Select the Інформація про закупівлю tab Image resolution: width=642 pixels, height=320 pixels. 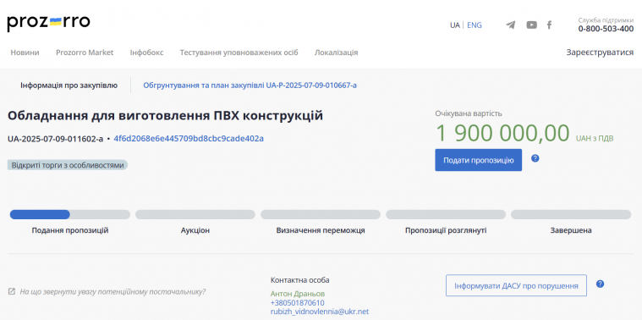pos(69,86)
